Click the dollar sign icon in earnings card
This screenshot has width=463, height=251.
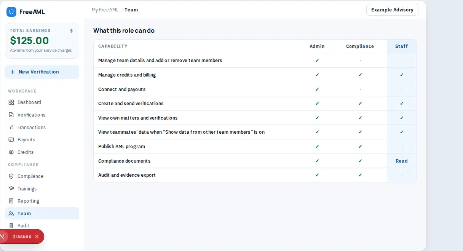pyautogui.click(x=71, y=31)
